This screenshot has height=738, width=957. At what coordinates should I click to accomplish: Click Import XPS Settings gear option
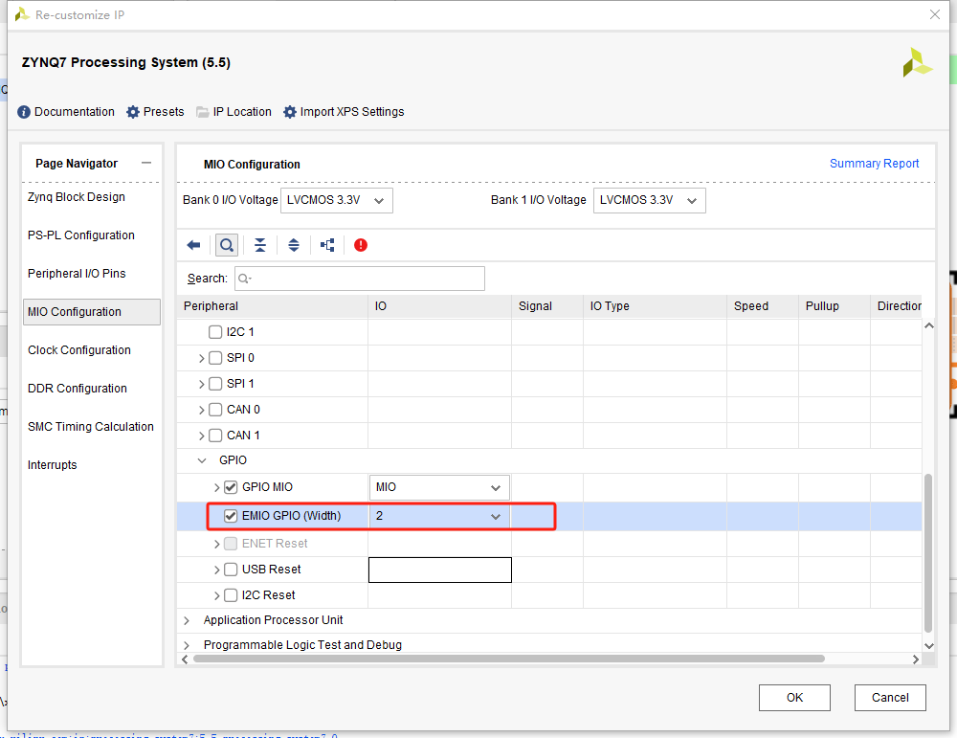344,112
